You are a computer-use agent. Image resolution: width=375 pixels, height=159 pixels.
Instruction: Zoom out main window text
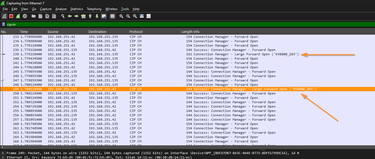[128, 16]
